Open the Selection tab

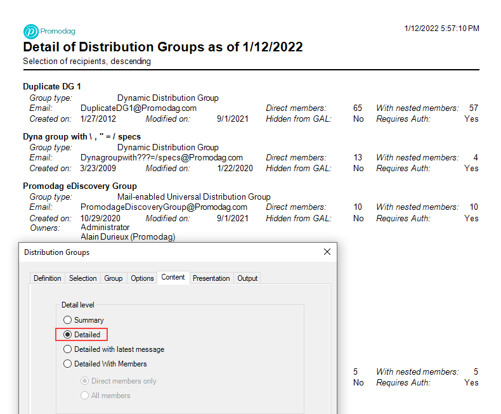pyautogui.click(x=82, y=278)
